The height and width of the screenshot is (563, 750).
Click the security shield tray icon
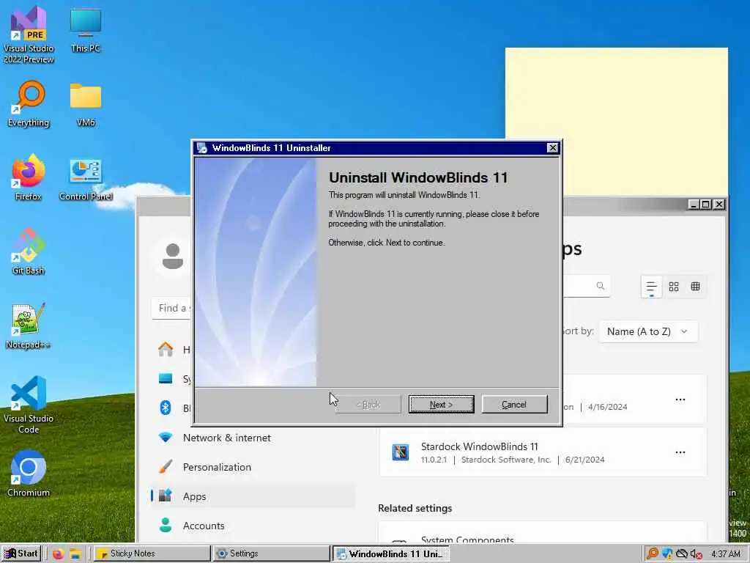point(667,554)
